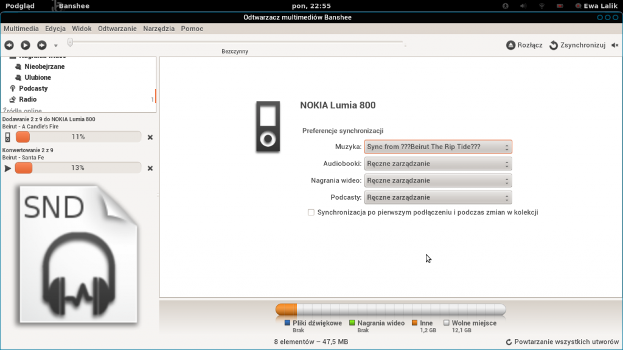
Task: Click the blue Pliki dźwiękowe swatch
Action: (287, 323)
